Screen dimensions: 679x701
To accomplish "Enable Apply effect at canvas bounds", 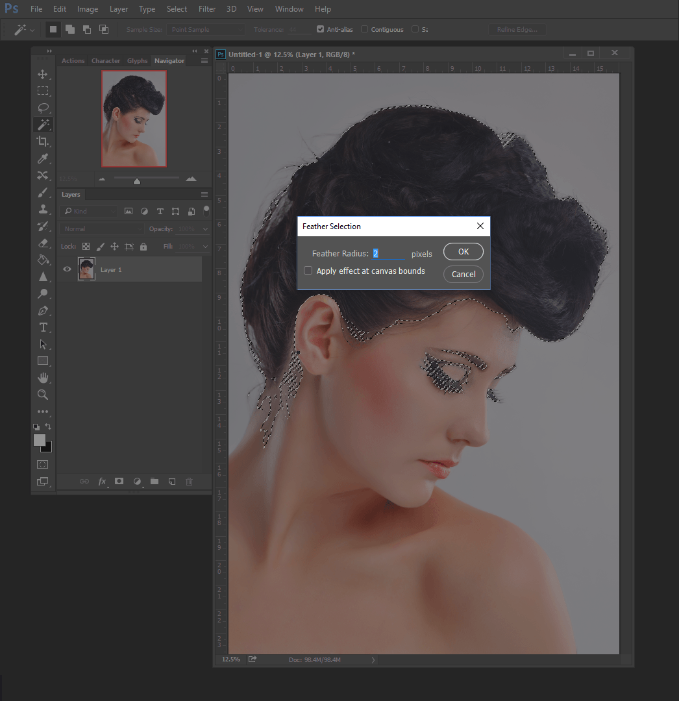I will pos(308,271).
